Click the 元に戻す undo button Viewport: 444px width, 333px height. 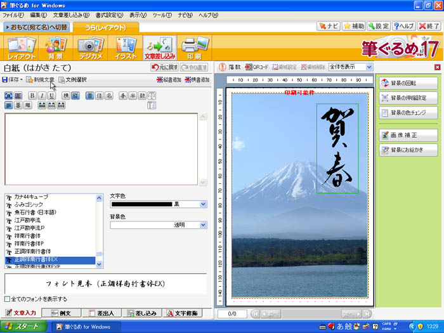[x=164, y=67]
